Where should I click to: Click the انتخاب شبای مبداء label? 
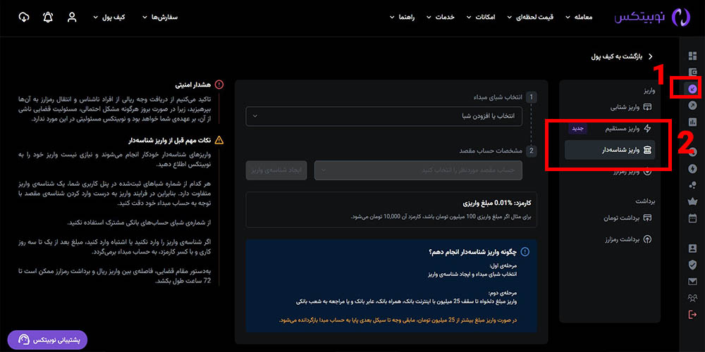(498, 97)
